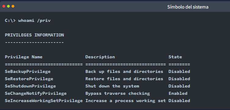
Task: Click the 'whoami /priv' command text
Action: click(x=34, y=21)
